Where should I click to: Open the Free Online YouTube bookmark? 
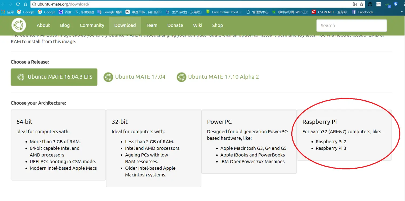pos(224,12)
